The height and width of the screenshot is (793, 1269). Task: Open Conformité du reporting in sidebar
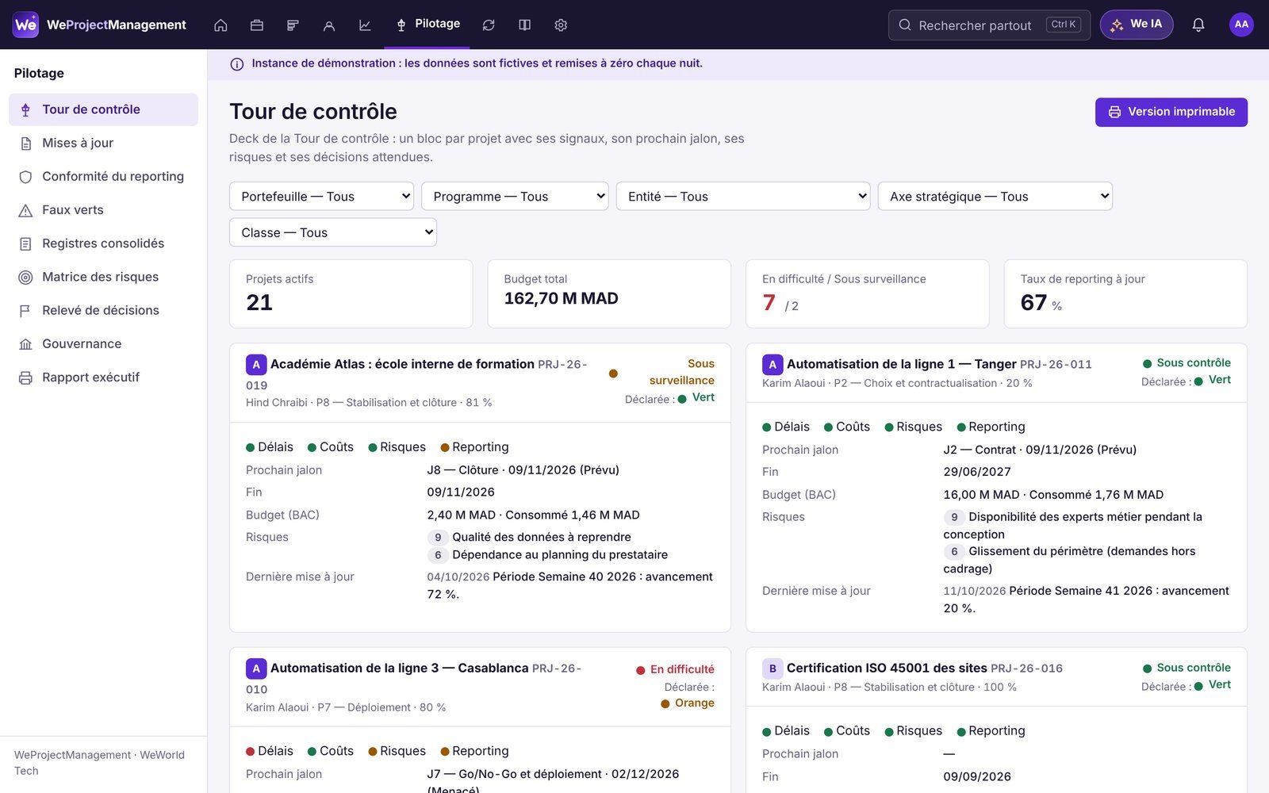click(103, 176)
